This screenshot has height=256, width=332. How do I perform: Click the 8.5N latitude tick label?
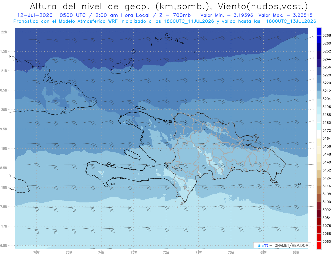coord(4,168)
